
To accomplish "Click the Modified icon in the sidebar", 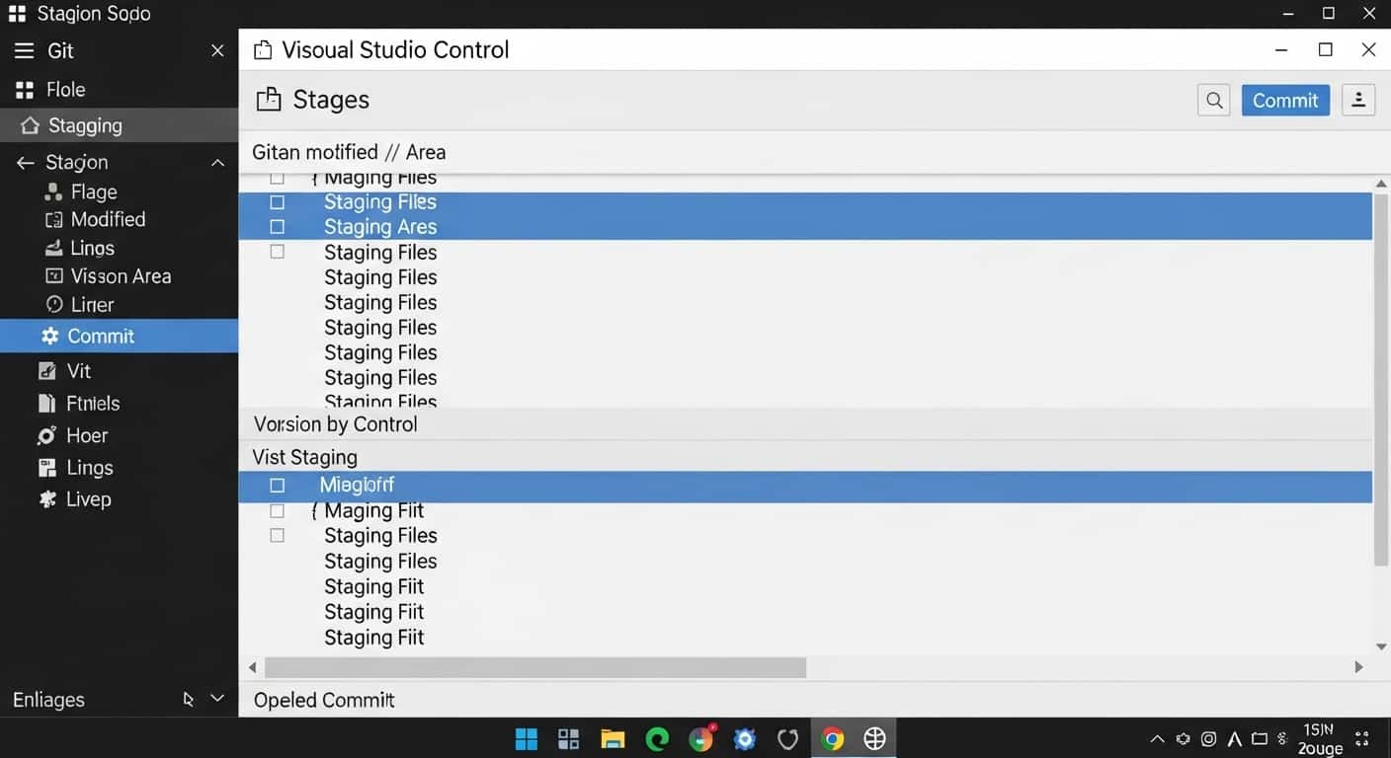I will pos(54,219).
